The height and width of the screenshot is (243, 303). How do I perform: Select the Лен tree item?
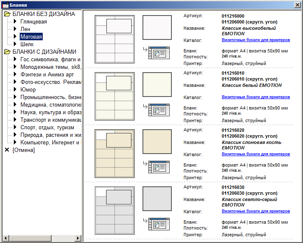[x=25, y=29]
